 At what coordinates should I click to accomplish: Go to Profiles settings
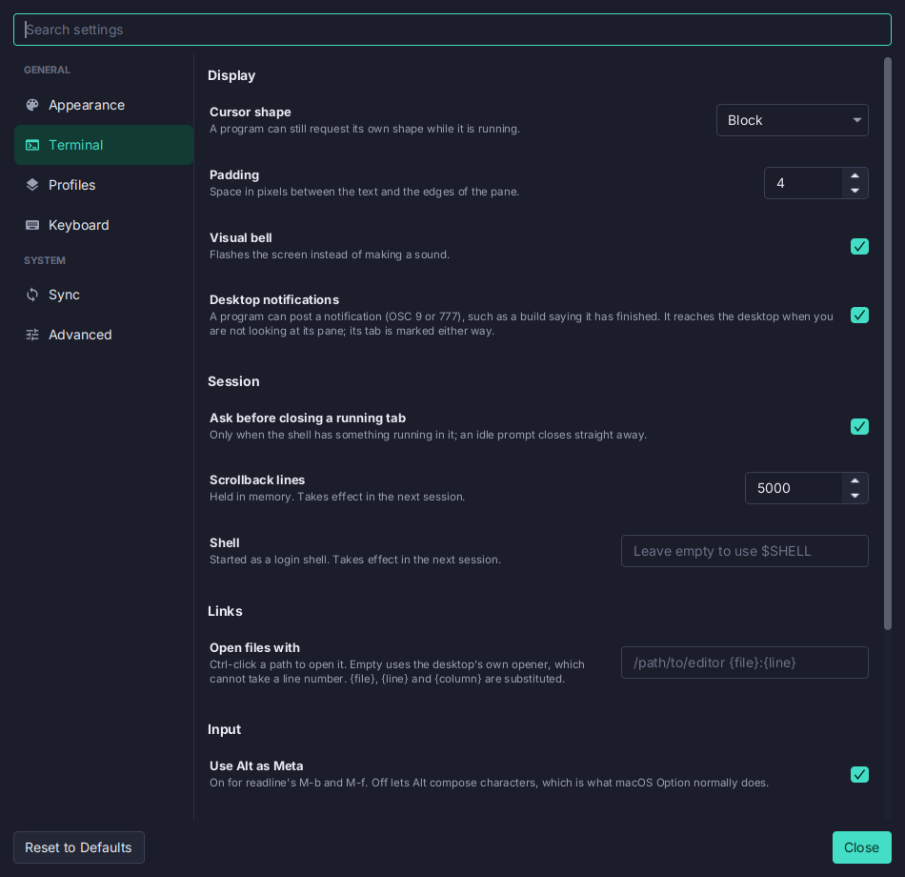[x=104, y=185]
